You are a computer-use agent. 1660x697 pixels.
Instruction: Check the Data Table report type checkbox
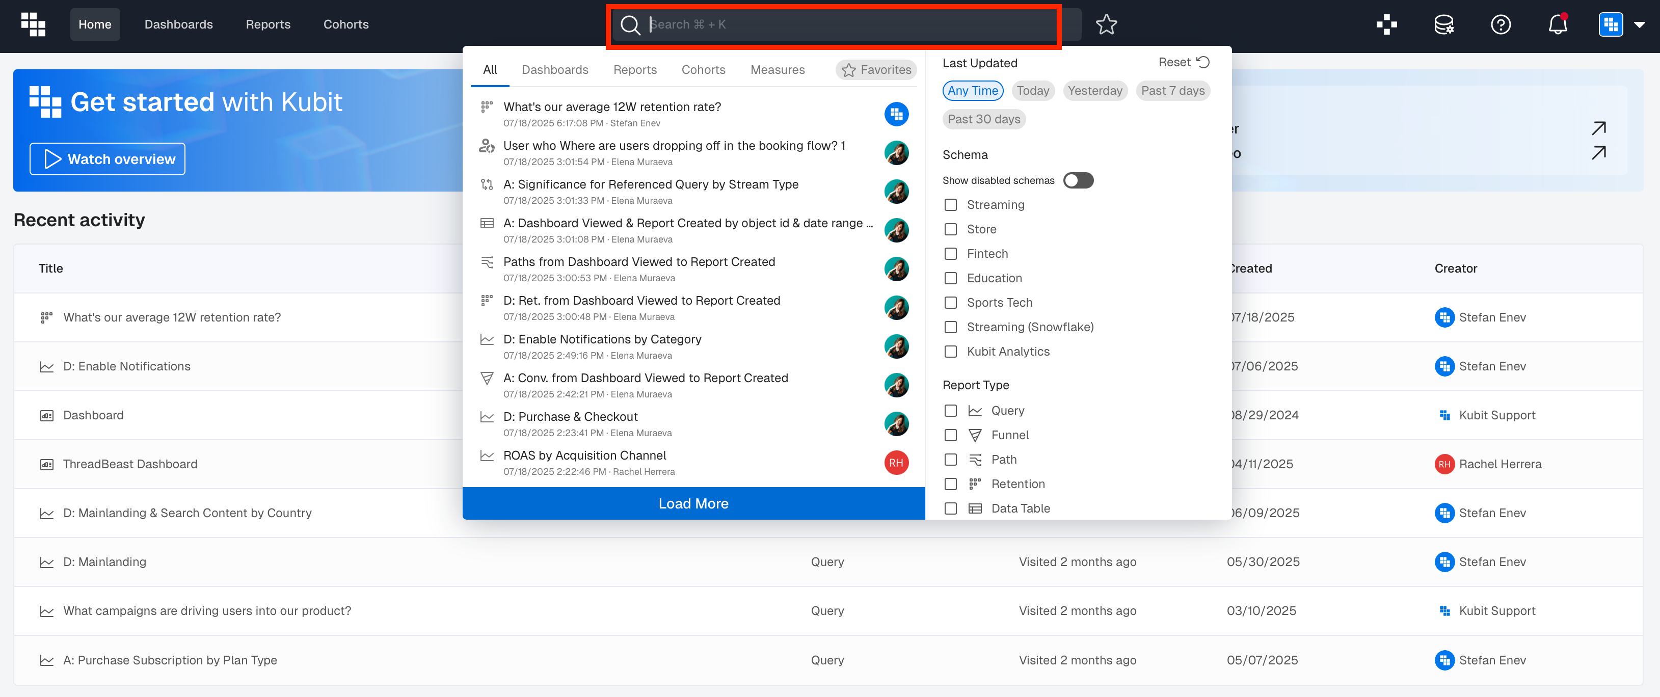(950, 509)
